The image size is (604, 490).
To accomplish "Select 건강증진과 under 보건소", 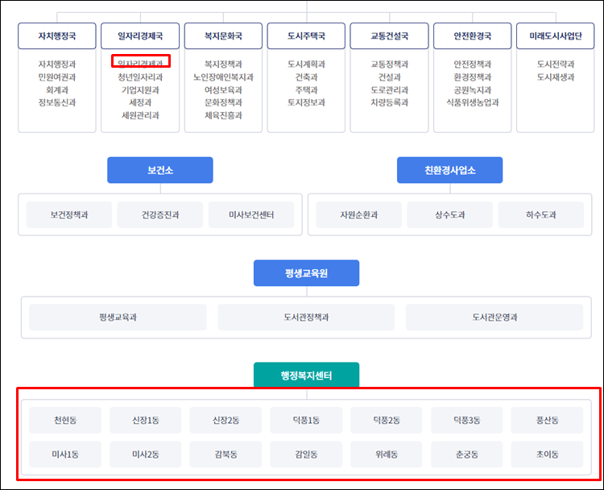I will [160, 214].
